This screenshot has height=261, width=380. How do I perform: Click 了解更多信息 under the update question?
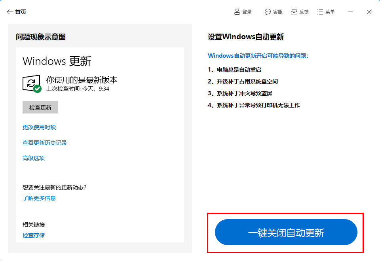point(39,198)
